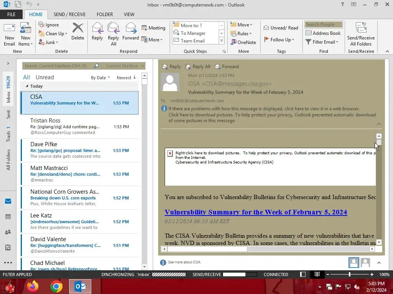Open the Inbox folder
Viewport: 393px width, 294px height.
pyautogui.click(x=8, y=90)
